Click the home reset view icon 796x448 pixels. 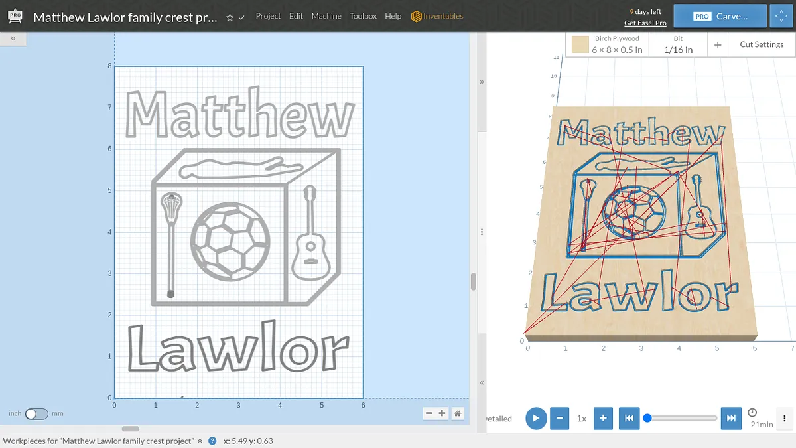point(458,413)
